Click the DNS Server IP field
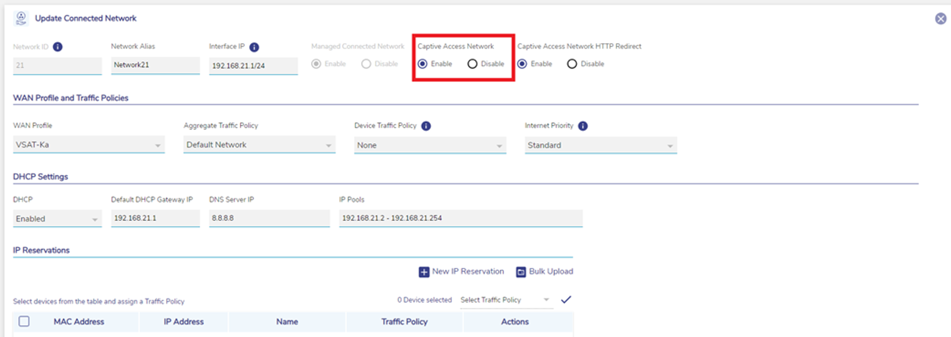Image resolution: width=951 pixels, height=337 pixels. (x=269, y=218)
